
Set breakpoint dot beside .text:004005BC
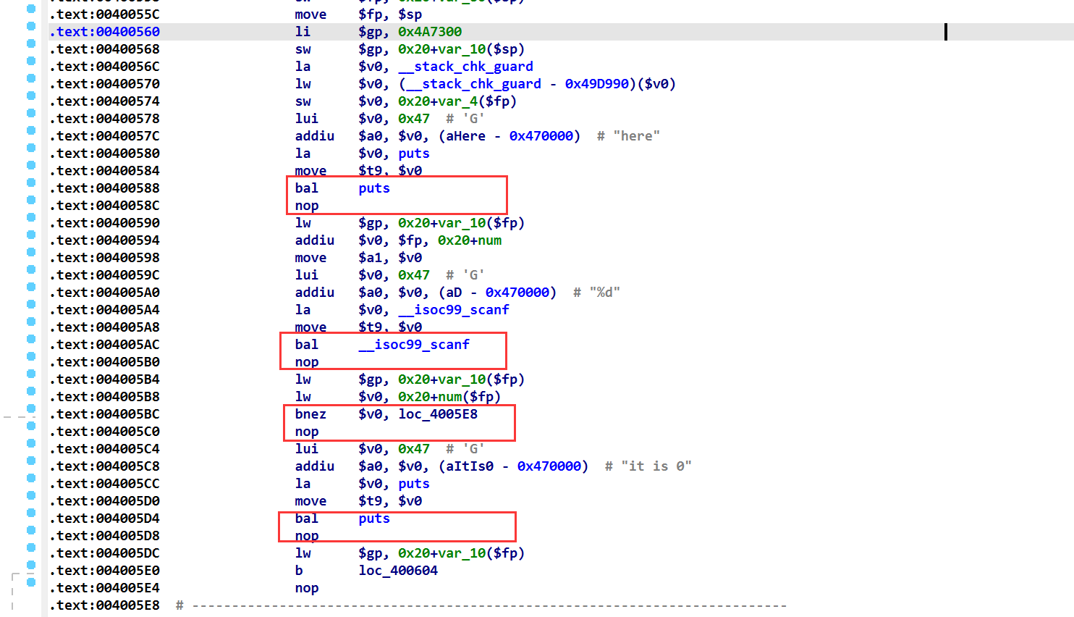coord(31,408)
